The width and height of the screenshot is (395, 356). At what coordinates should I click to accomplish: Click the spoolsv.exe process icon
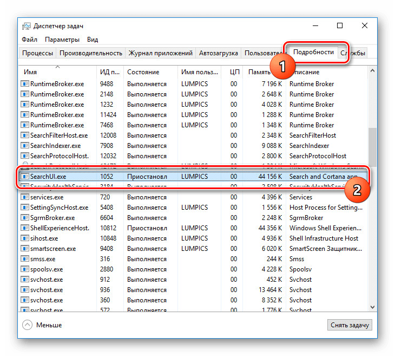(25, 269)
